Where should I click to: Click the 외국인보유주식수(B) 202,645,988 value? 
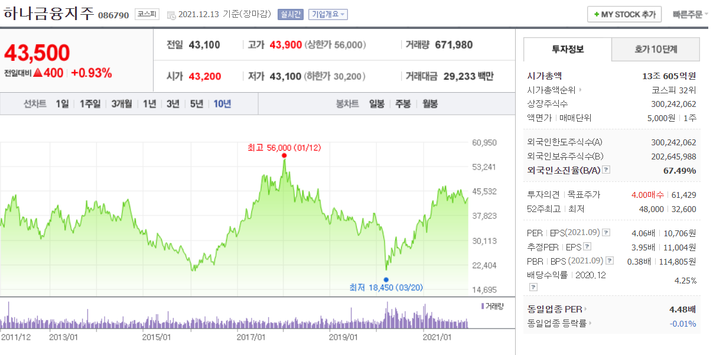(673, 157)
